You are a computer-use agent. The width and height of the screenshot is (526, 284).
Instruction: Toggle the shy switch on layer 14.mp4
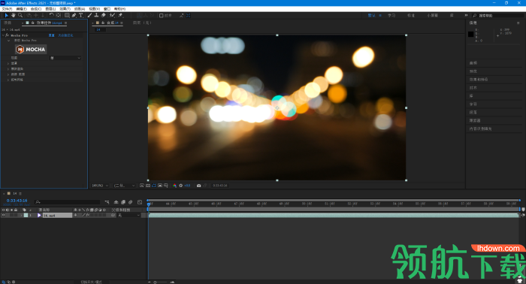tap(75, 216)
